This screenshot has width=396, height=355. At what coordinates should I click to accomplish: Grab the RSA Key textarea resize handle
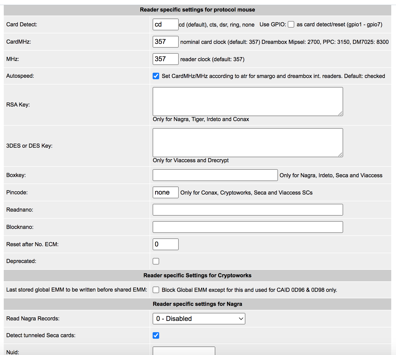[340, 114]
